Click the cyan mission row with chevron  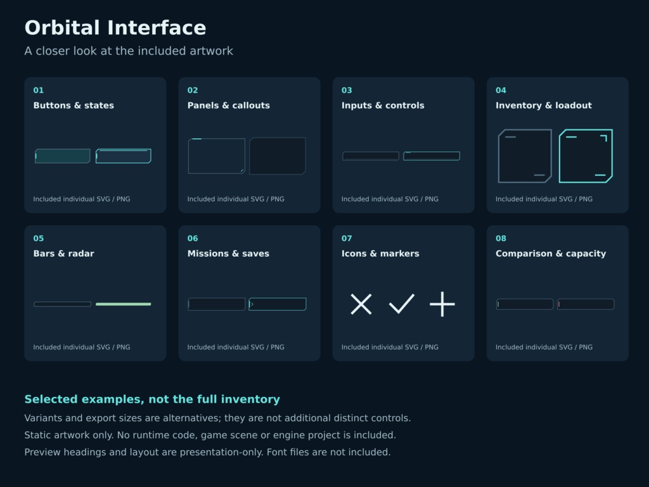pyautogui.click(x=278, y=304)
